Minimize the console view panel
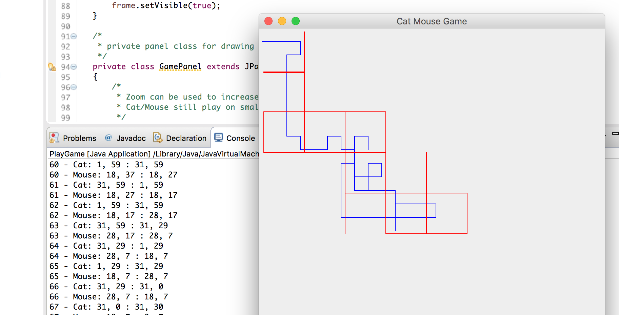619x315 pixels. tap(615, 134)
